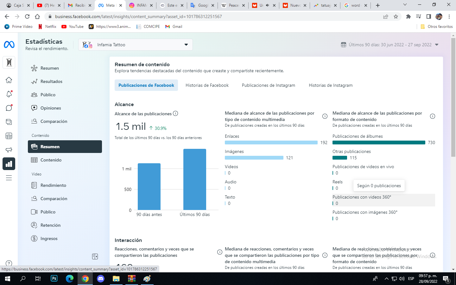
Task: Open planner grid icon in left rail
Action: (9, 136)
